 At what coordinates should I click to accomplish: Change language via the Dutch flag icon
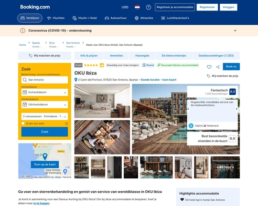point(137,7)
